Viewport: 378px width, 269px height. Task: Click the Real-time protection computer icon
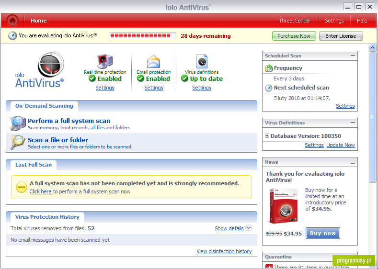tap(104, 61)
